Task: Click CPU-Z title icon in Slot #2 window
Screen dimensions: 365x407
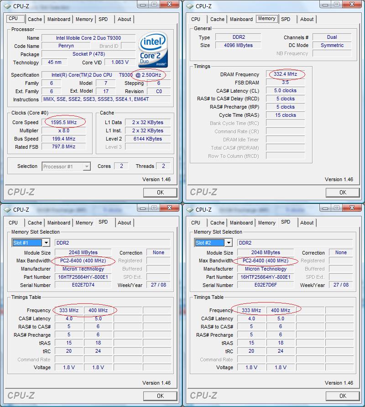Action: pos(190,210)
